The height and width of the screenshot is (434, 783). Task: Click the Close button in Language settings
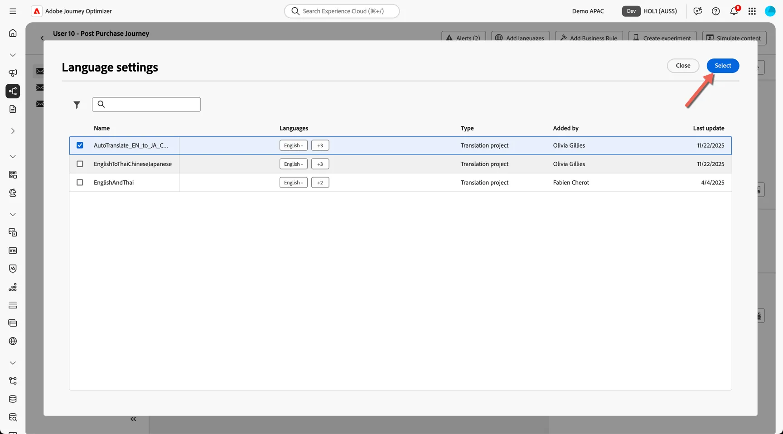[683, 66]
